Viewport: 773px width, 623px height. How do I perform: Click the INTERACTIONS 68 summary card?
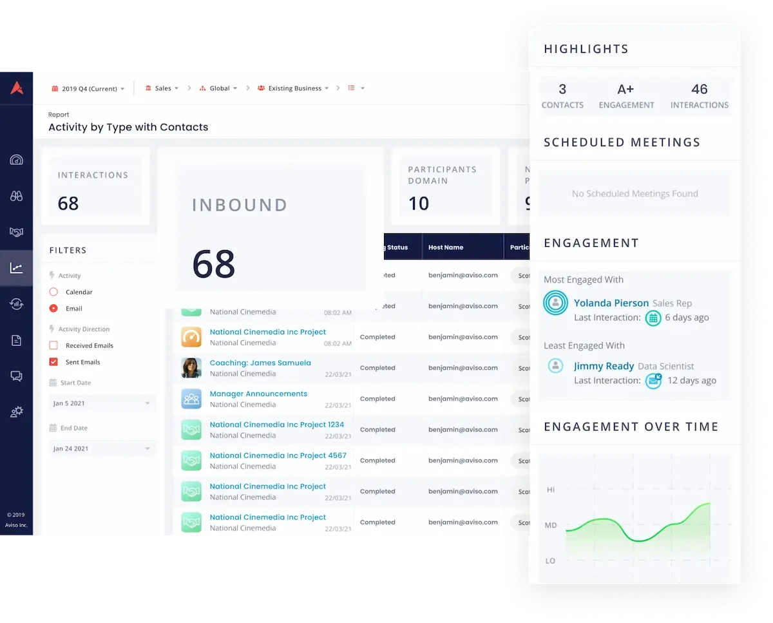95,187
